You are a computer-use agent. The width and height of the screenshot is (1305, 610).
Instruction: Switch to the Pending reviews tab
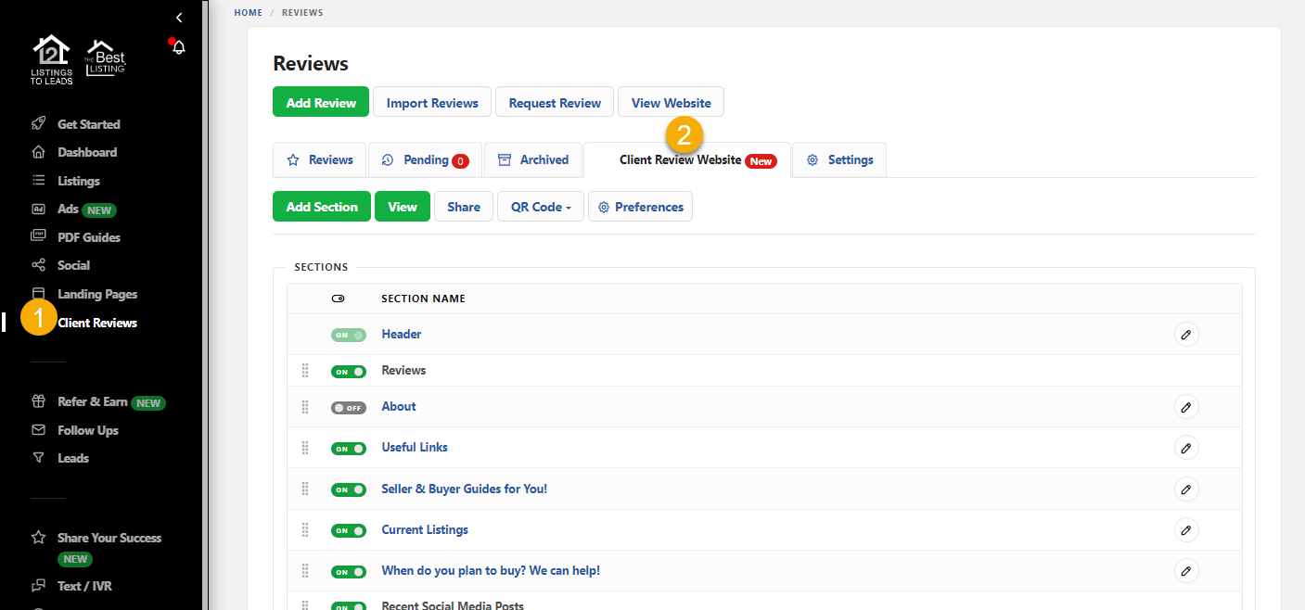tap(425, 159)
